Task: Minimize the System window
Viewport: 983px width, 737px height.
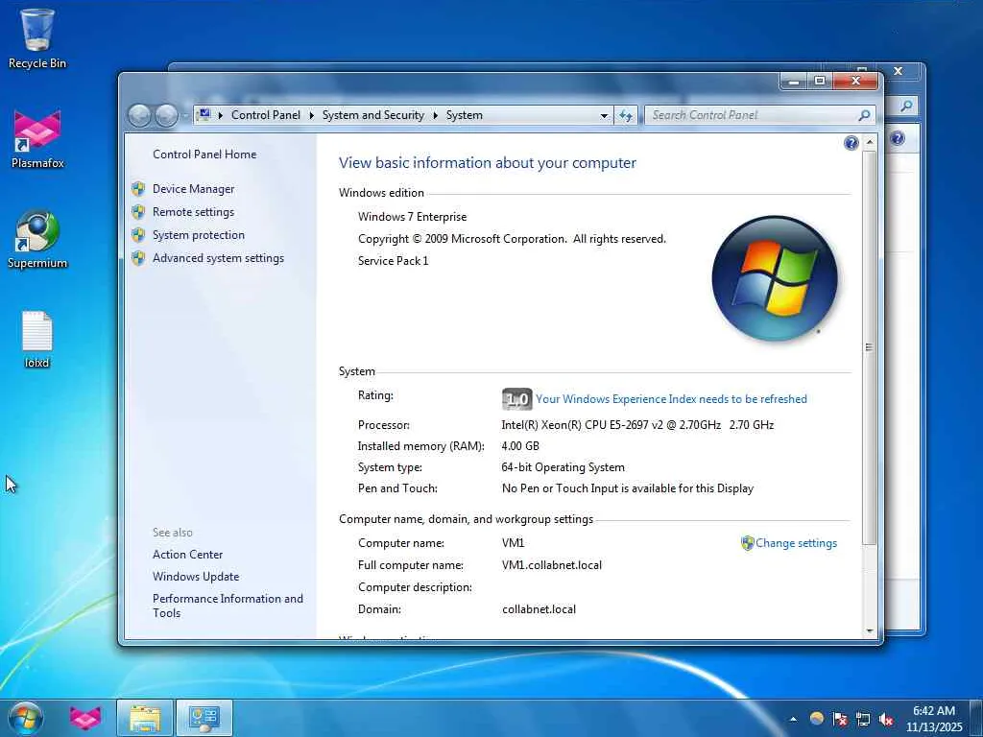Action: coord(794,82)
